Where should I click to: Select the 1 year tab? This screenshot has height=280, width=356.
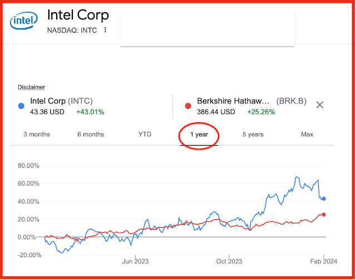point(199,134)
